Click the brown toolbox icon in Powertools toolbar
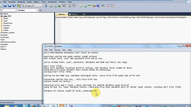191x107 pixels. tap(94, 6)
